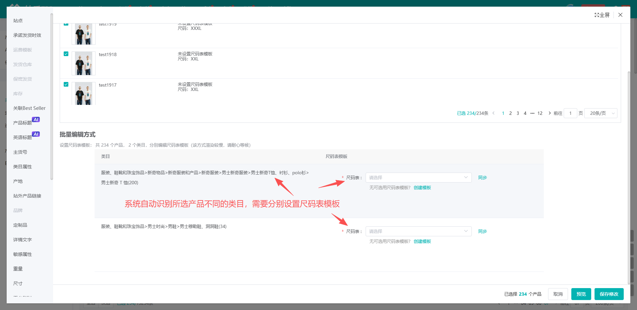Select 关联Best Seller in the sidebar
The width and height of the screenshot is (637, 310).
(29, 108)
